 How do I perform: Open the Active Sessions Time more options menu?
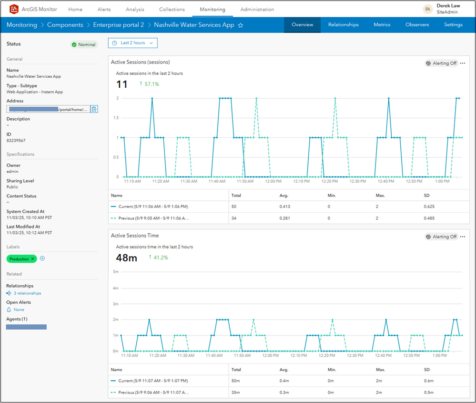pos(463,237)
